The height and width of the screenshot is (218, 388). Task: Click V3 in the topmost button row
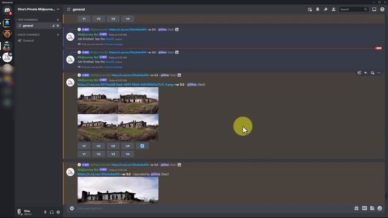coord(113,19)
